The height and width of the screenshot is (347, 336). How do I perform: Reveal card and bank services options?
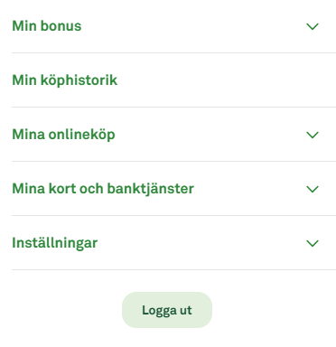(x=103, y=189)
